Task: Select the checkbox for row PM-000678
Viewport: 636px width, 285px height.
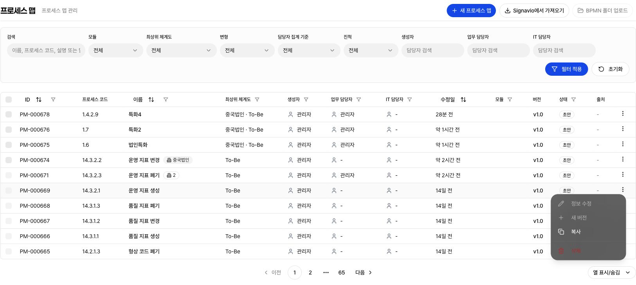Action: [9, 114]
